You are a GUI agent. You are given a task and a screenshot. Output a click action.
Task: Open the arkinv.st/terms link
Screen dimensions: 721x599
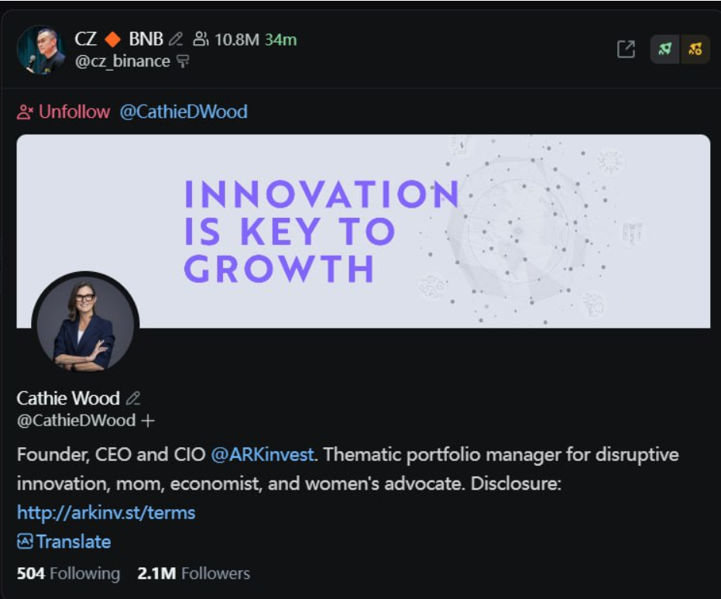pyautogui.click(x=106, y=512)
